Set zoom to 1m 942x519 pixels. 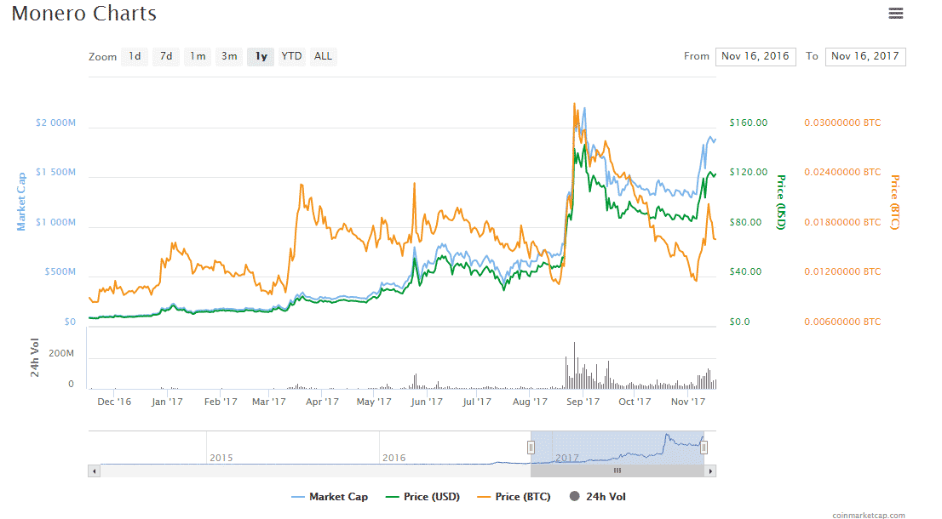[x=198, y=56]
